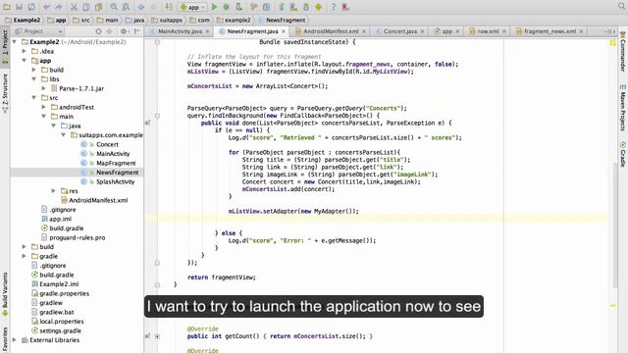Expand folded getCount method in gutter
This screenshot has width=628, height=353.
(157, 336)
